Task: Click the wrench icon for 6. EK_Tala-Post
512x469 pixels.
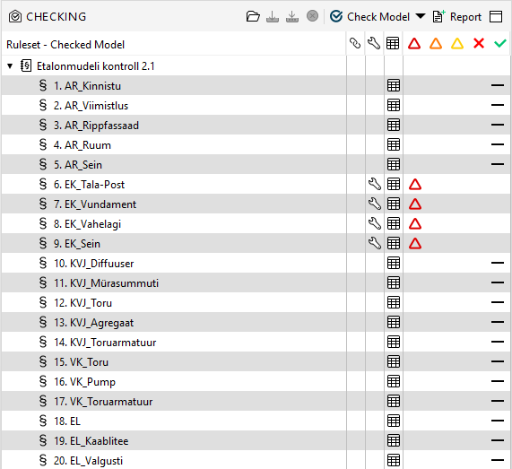Action: pos(375,184)
